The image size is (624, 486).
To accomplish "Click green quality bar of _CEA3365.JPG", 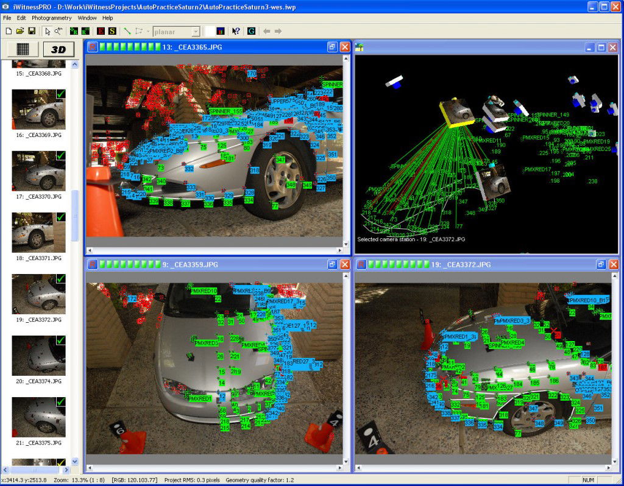I will click(x=130, y=47).
